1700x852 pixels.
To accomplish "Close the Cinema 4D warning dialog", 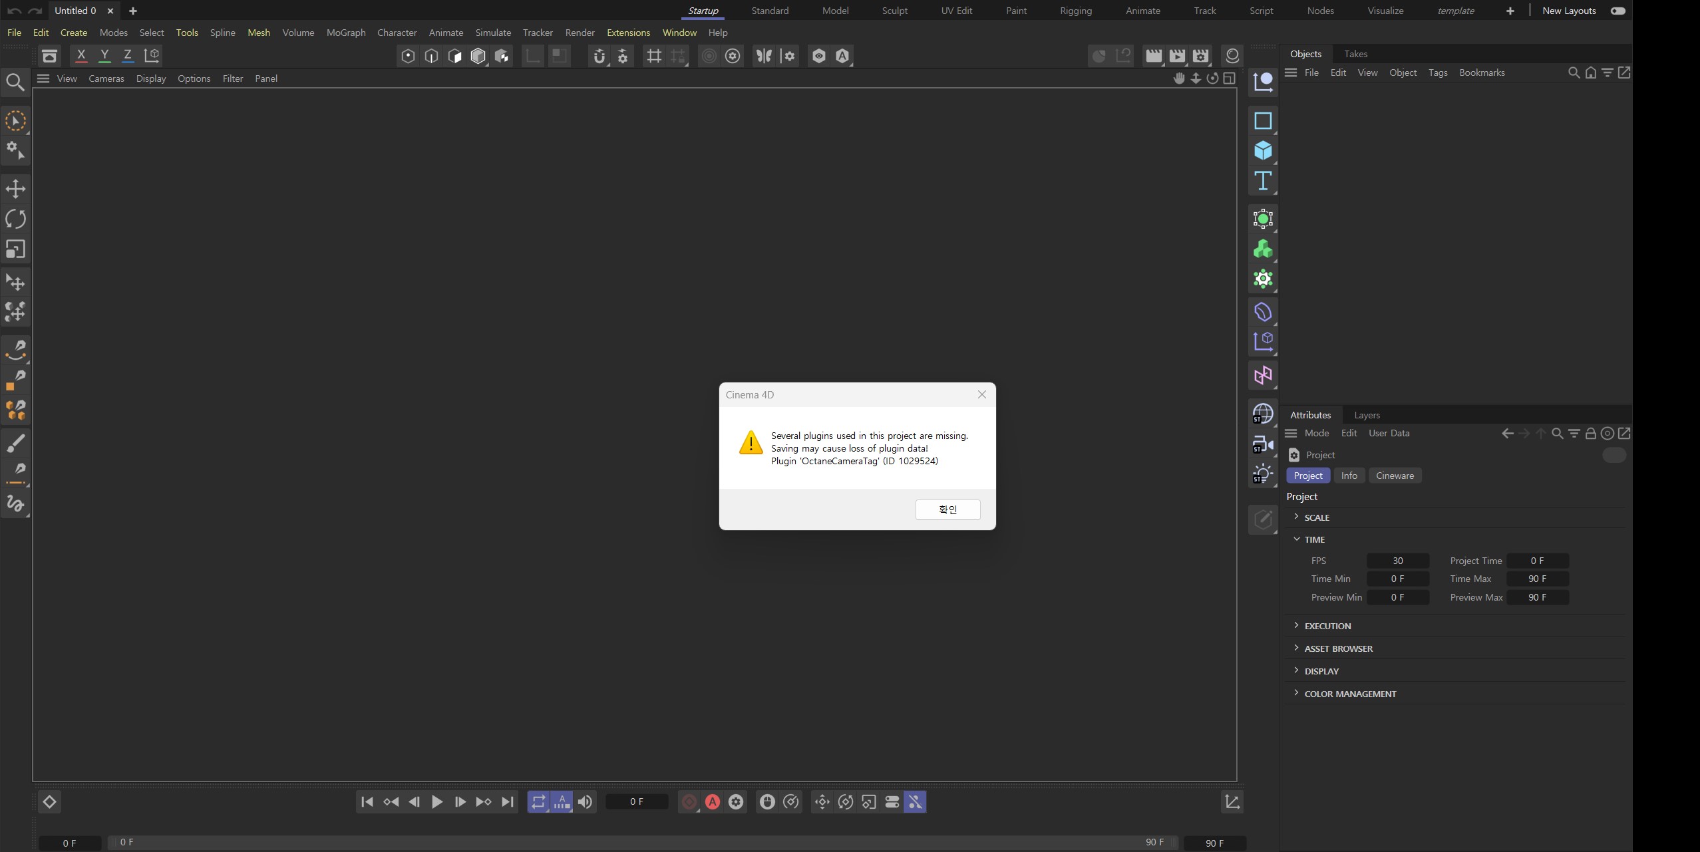I will click(x=981, y=394).
